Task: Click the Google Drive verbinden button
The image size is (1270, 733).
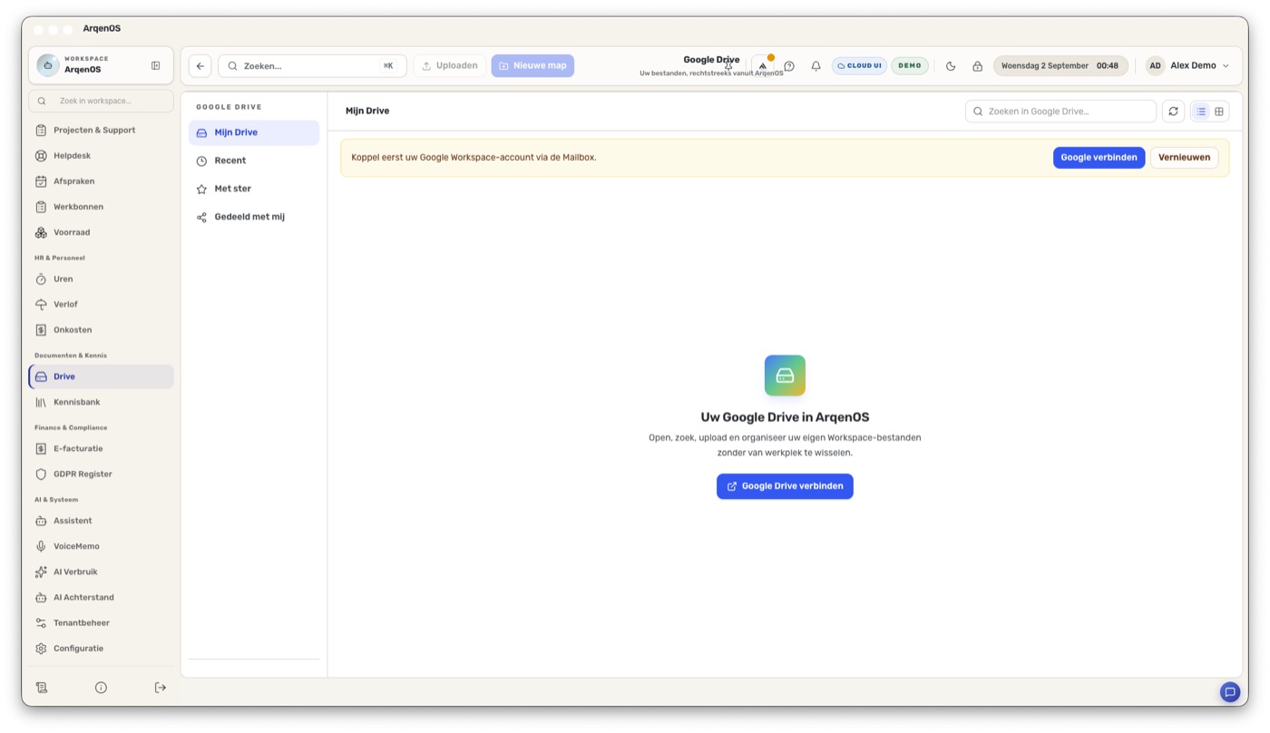Action: pos(785,486)
